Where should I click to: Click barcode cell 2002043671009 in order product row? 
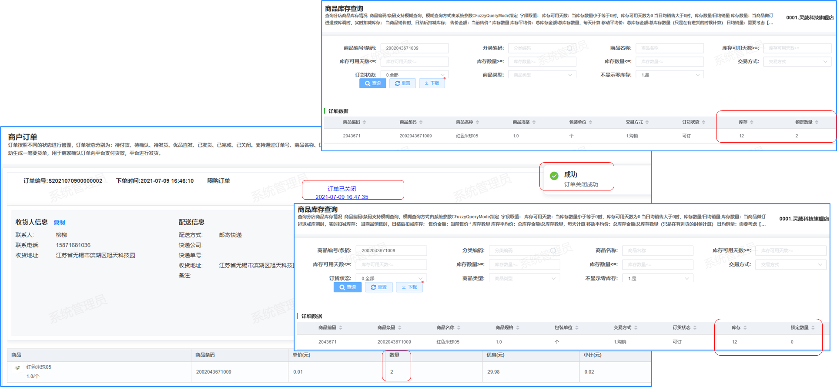pyautogui.click(x=214, y=372)
